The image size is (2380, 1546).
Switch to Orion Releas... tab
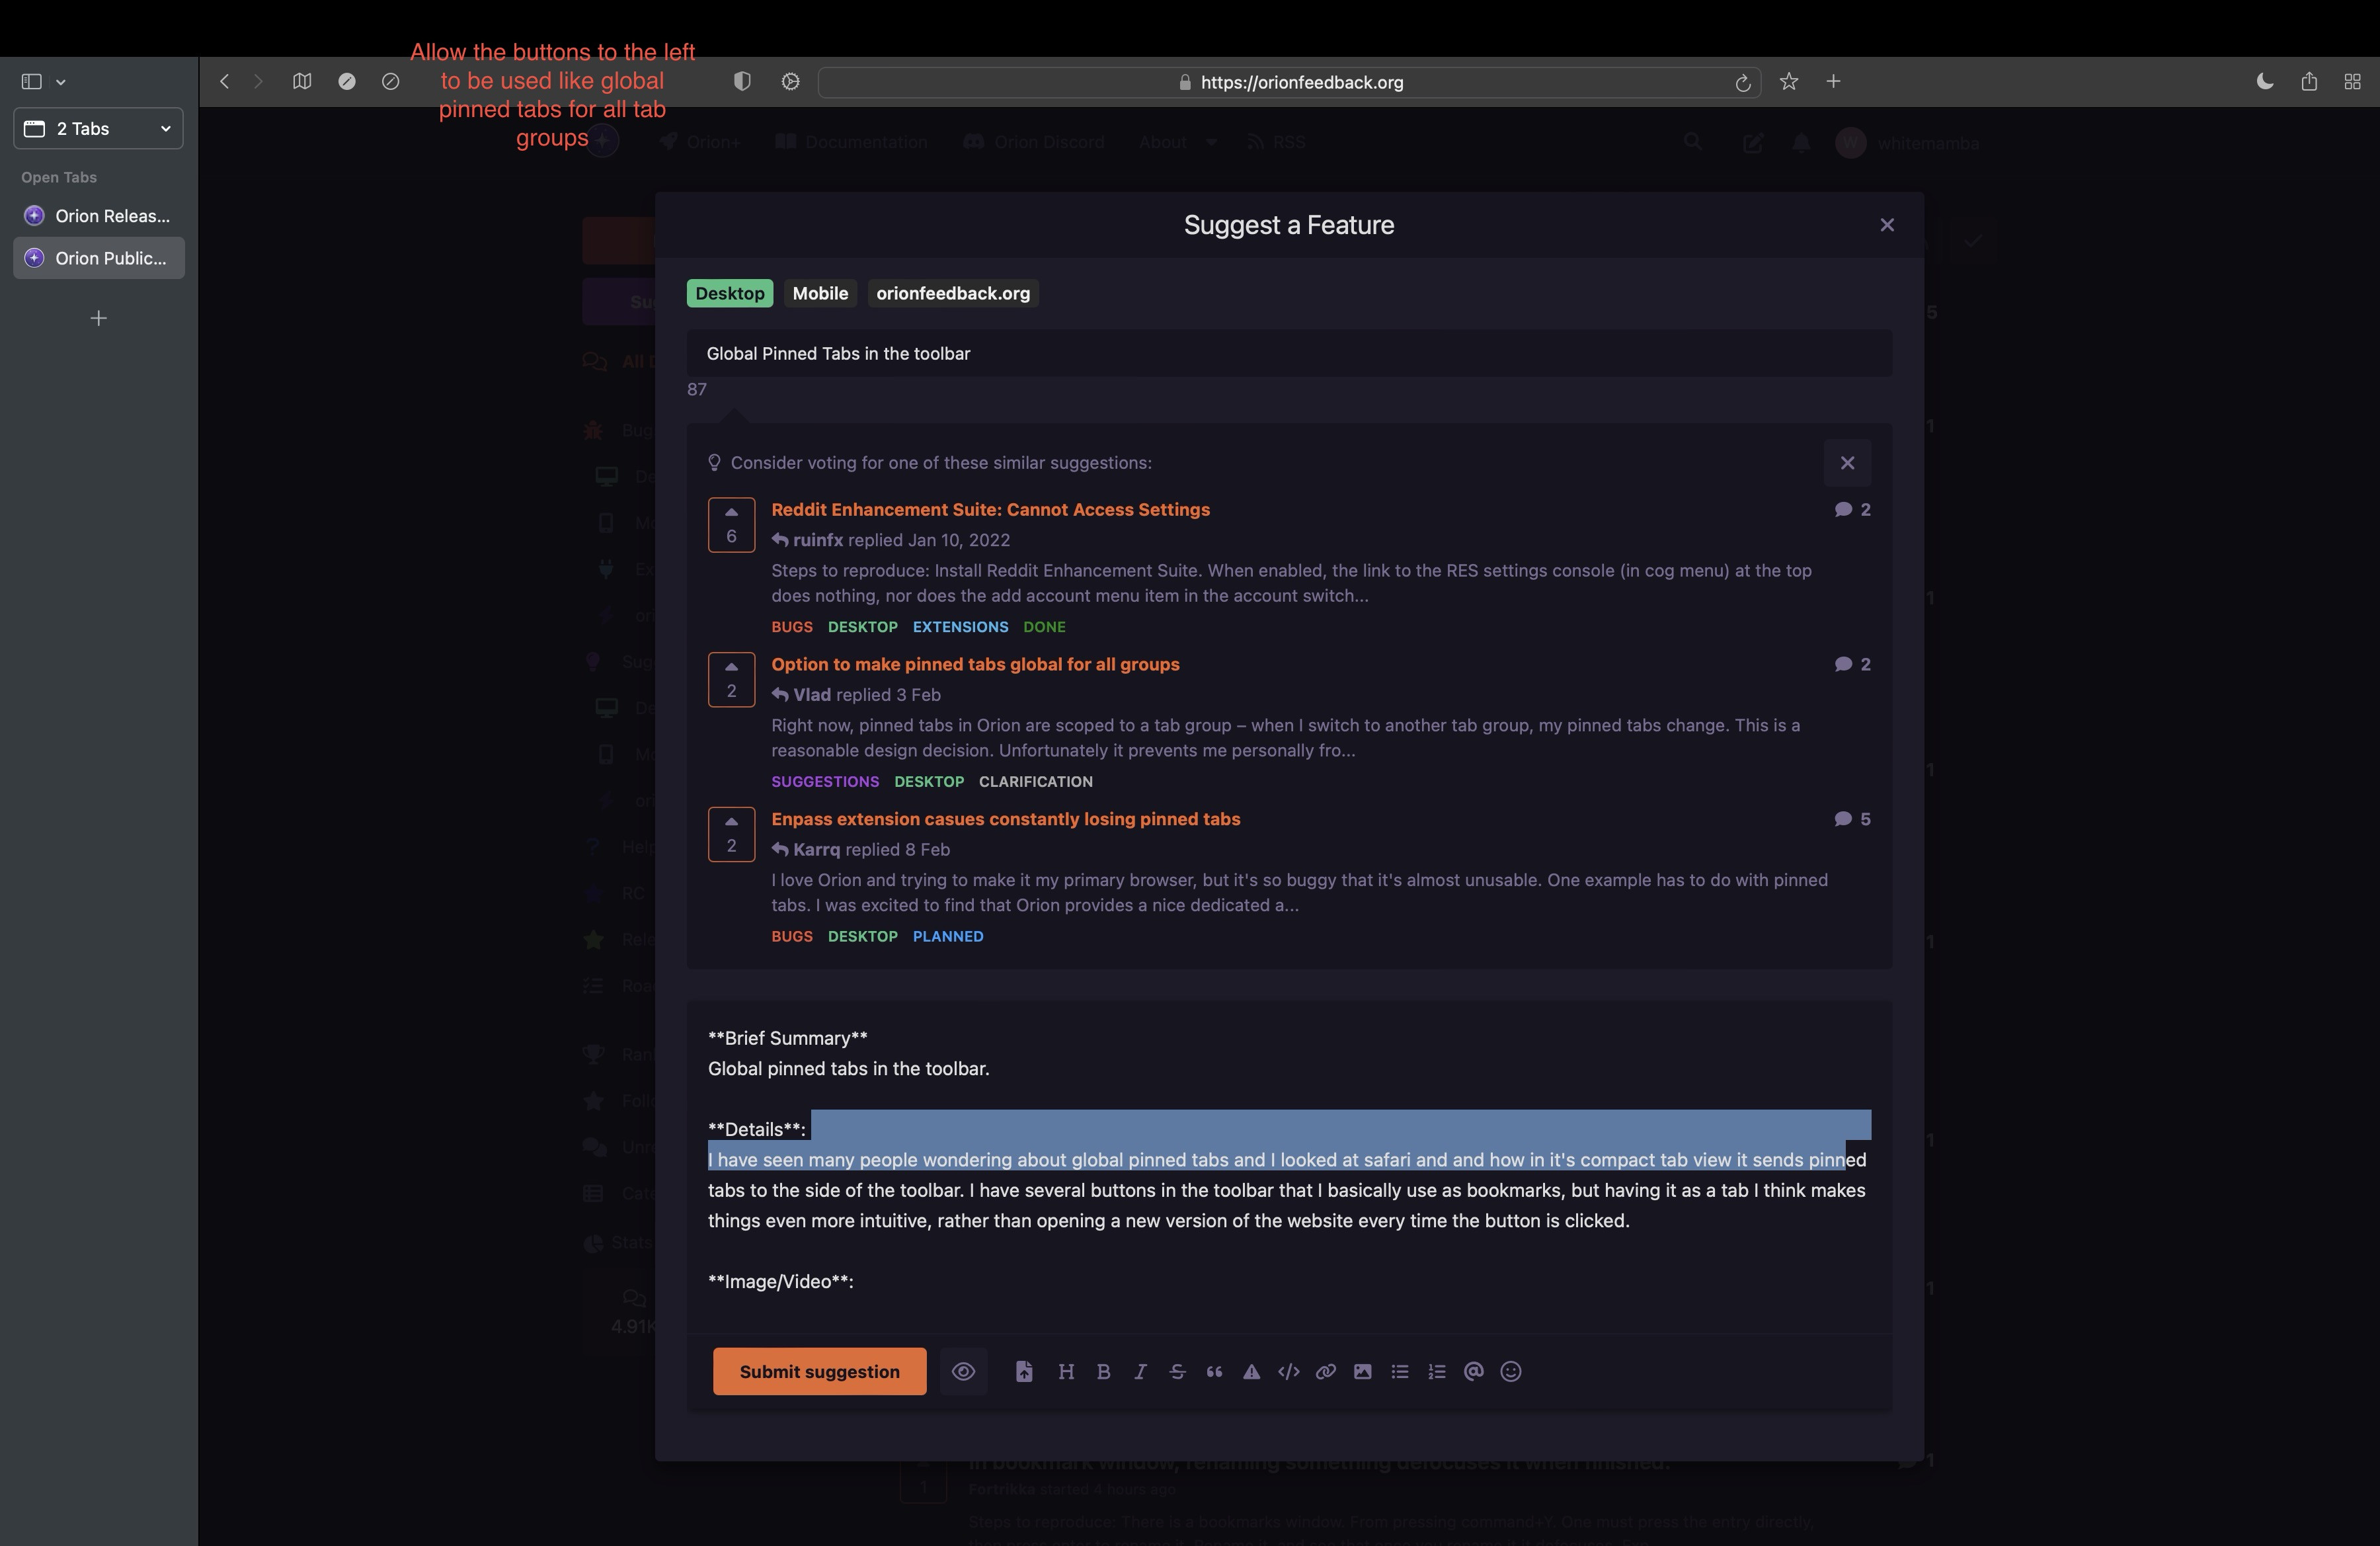[98, 216]
